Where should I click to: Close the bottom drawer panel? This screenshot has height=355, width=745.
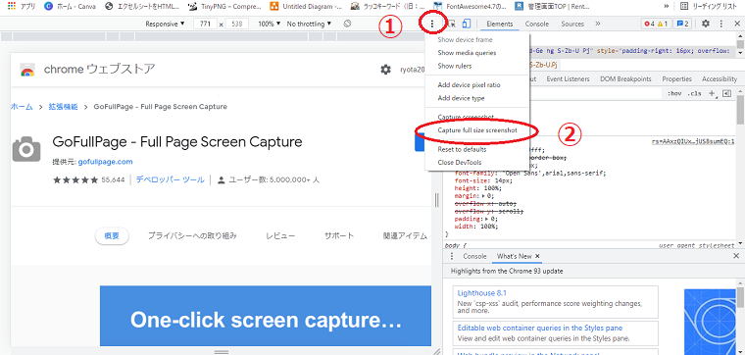736,256
